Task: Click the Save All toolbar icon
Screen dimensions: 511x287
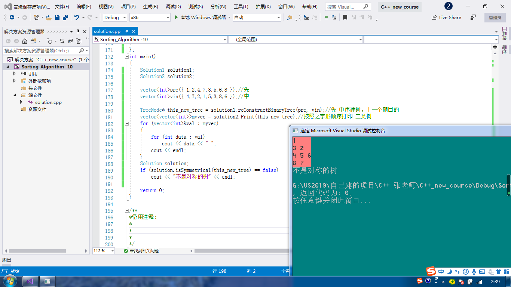Action: click(65, 18)
